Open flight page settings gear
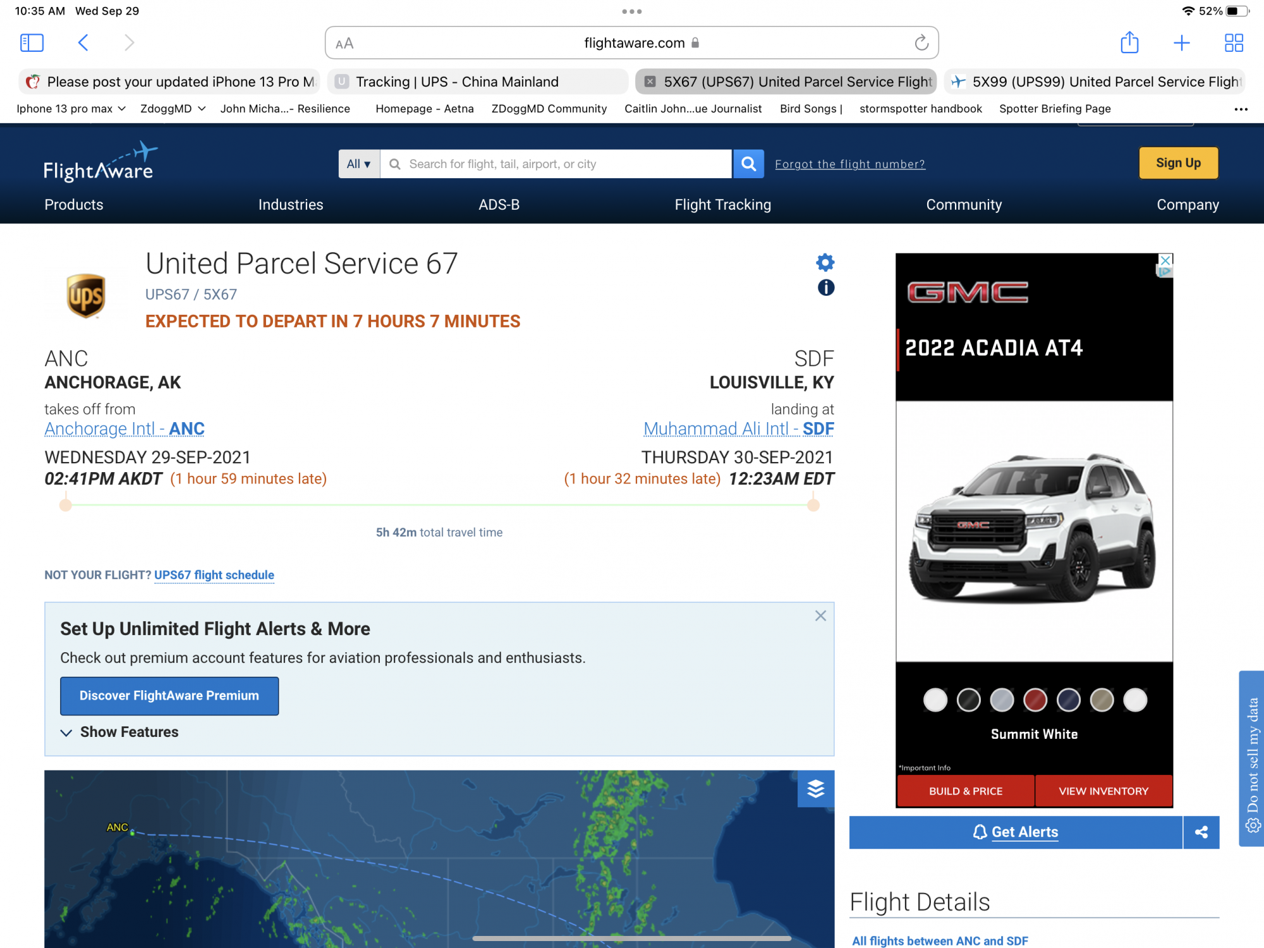The image size is (1264, 948). click(x=825, y=262)
